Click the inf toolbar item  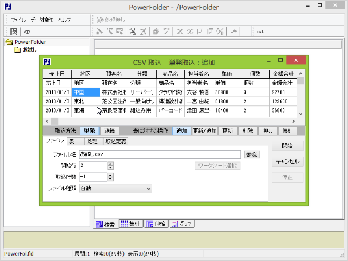click(260, 32)
